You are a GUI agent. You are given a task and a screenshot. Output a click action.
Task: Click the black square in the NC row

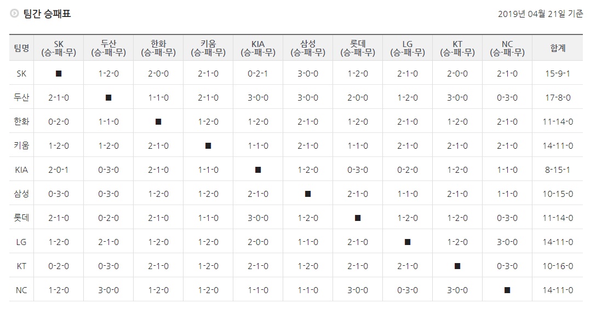coord(507,290)
